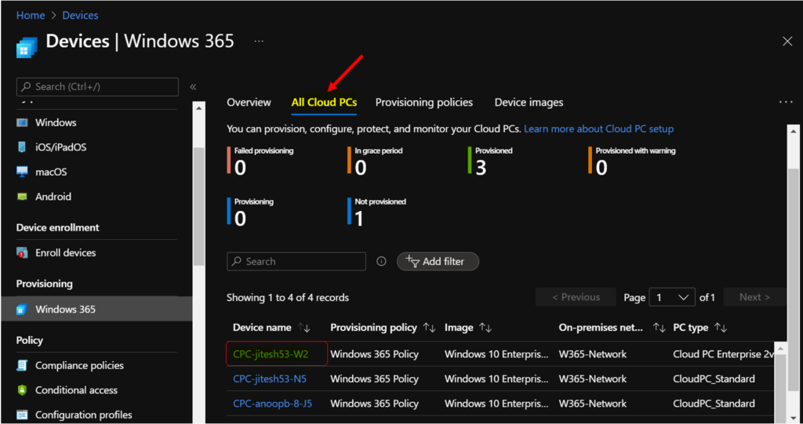Click Windows 10 Enterpris... in CPC-jitesh53-W2 row
The width and height of the screenshot is (803, 424).
pos(496,354)
